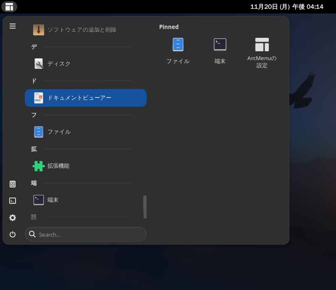
Task: Click the Pinned heading label
Action: tap(169, 27)
